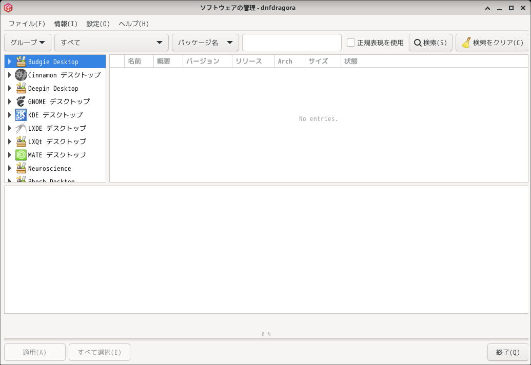Image resolution: width=531 pixels, height=365 pixels.
Task: Maximize the dnfdragora window
Action: 511,8
